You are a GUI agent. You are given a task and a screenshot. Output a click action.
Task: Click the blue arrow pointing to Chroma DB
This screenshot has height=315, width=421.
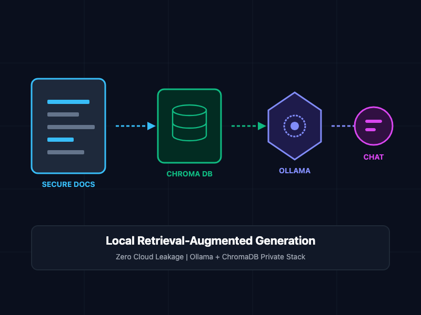(136, 126)
